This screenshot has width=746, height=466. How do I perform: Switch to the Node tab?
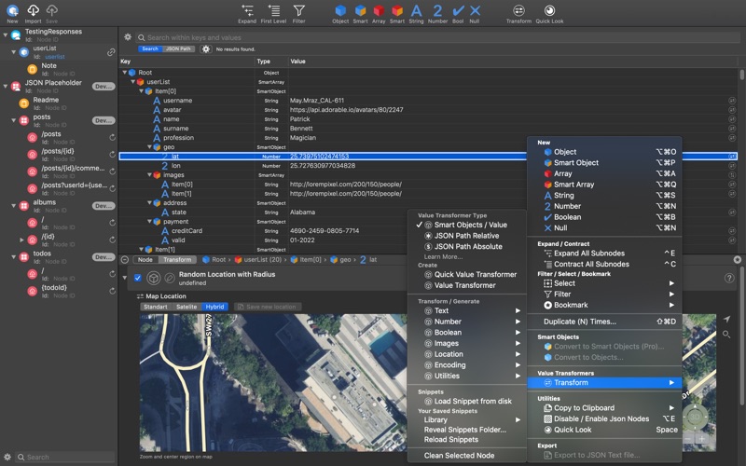[x=145, y=260]
